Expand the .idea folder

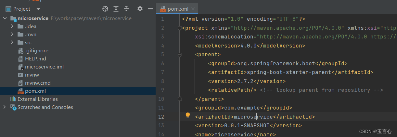(x=12, y=26)
